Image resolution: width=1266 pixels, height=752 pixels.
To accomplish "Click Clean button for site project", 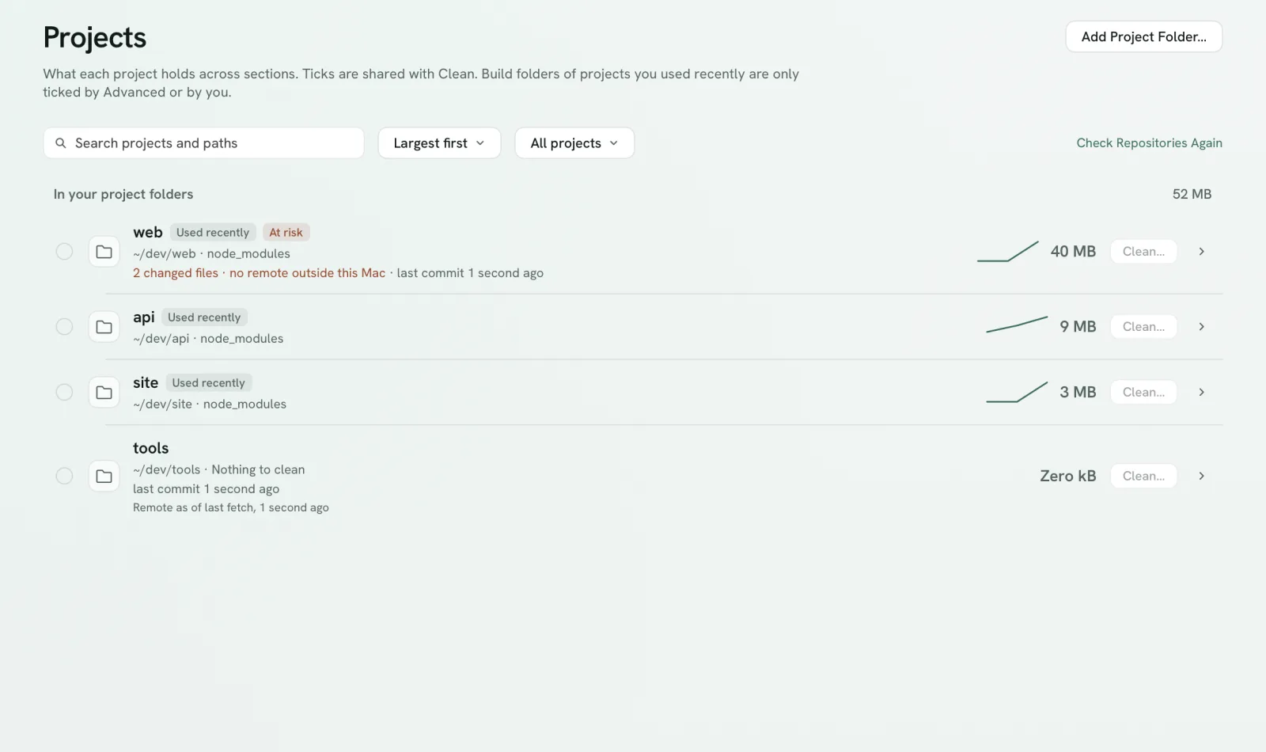I will [x=1143, y=393].
